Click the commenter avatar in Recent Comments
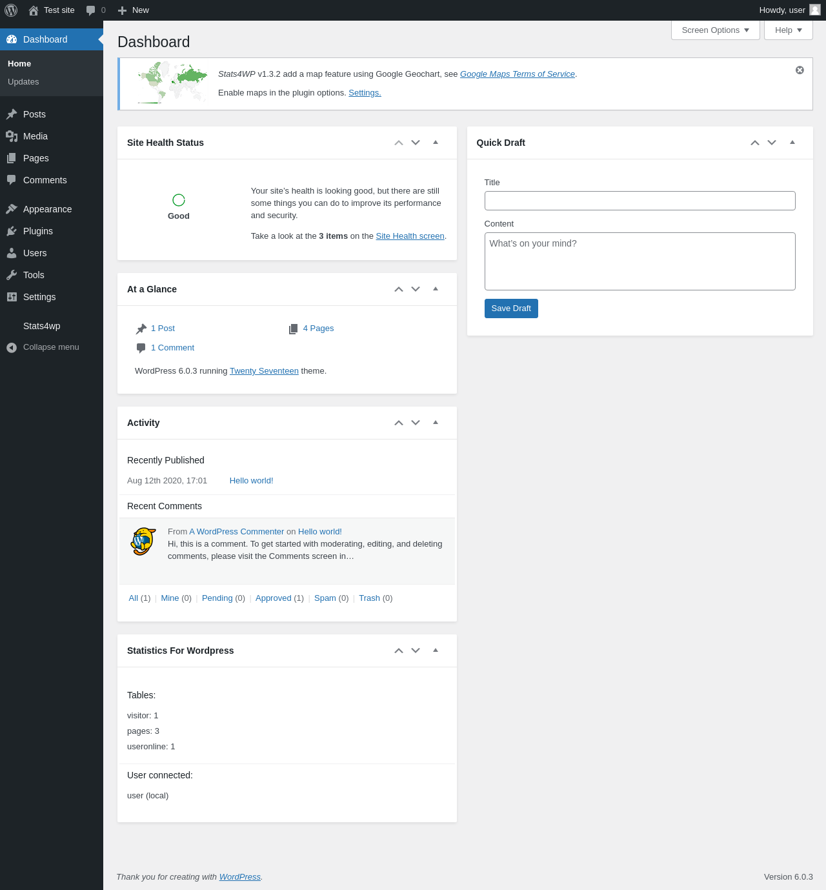Image resolution: width=826 pixels, height=890 pixels. click(143, 541)
